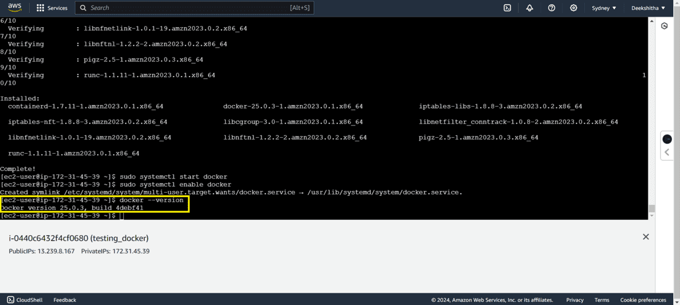
Task: Open the Deekshitha account dropdown
Action: coord(648,8)
